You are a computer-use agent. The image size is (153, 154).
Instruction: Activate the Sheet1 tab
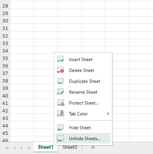[46, 147]
